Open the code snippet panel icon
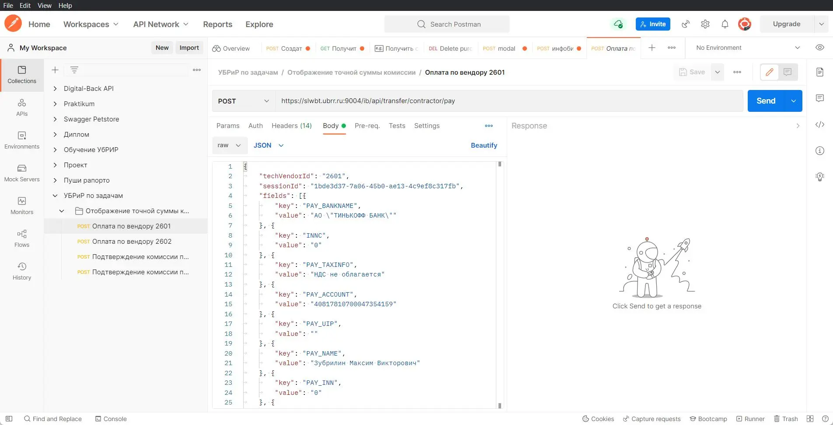This screenshot has width=833, height=425. click(x=820, y=124)
